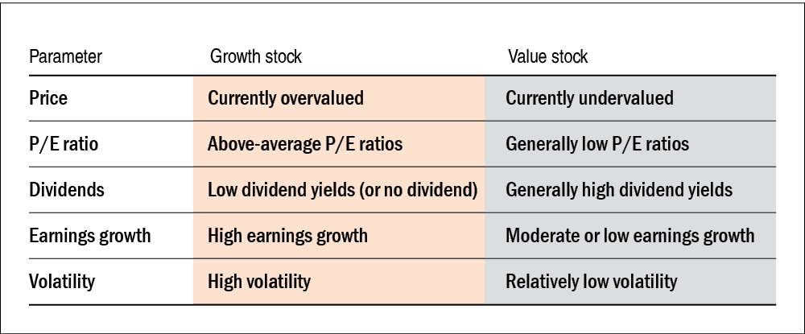The image size is (805, 334).
Task: Click the 'Earnings growth' row label
Action: (x=89, y=236)
